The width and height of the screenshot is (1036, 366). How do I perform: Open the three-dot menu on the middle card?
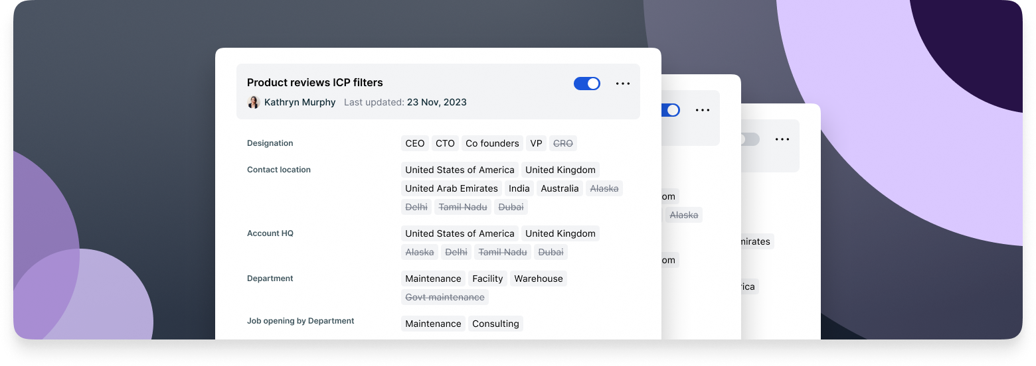pyautogui.click(x=702, y=110)
